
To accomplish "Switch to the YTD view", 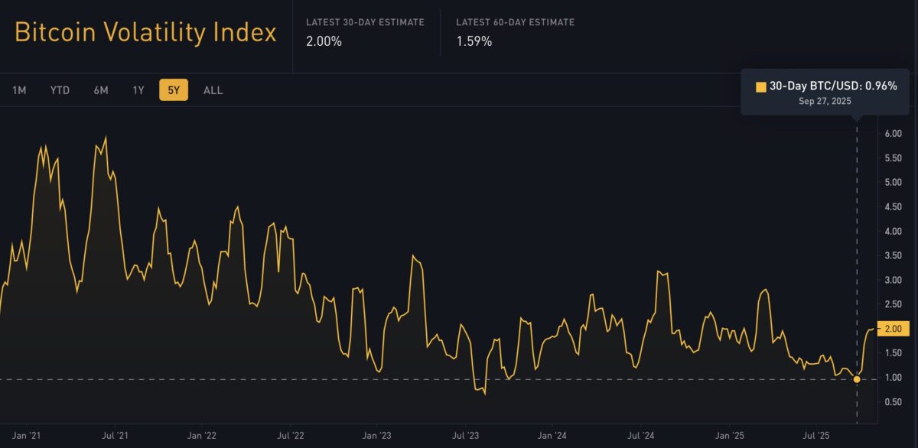I will [59, 89].
